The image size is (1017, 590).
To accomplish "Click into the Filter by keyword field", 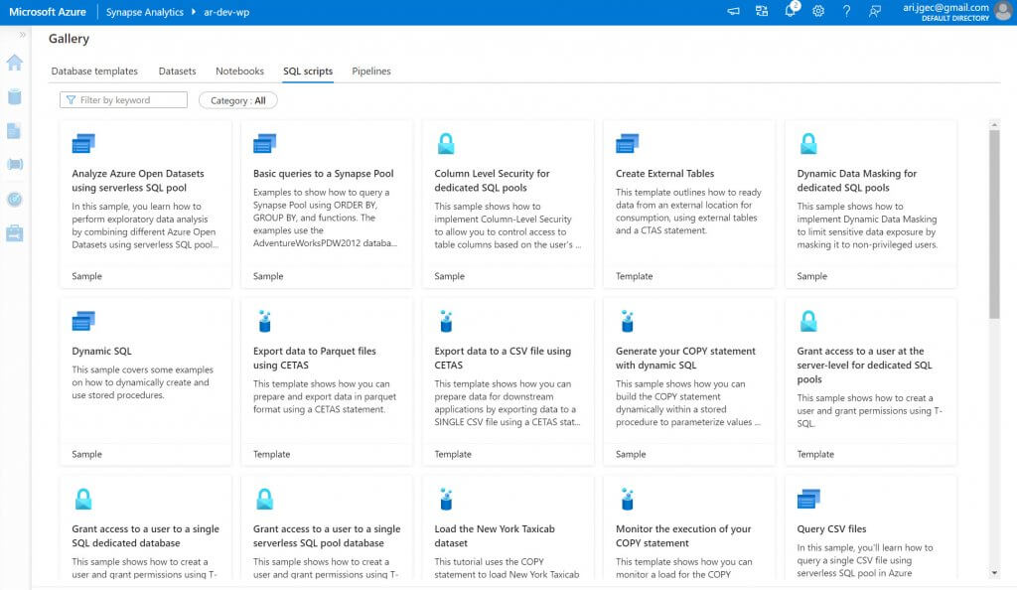I will pyautogui.click(x=129, y=100).
